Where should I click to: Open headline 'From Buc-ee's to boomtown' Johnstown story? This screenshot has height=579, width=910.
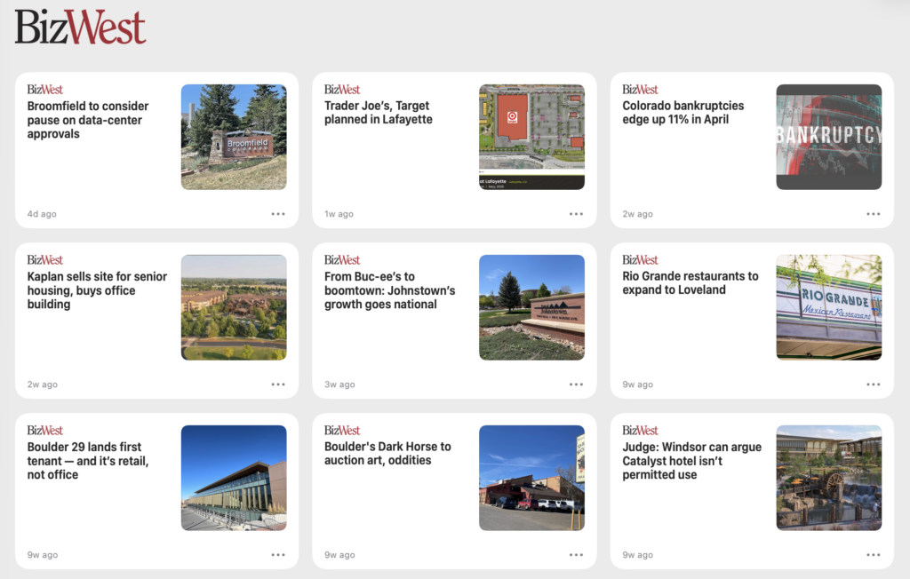point(389,290)
